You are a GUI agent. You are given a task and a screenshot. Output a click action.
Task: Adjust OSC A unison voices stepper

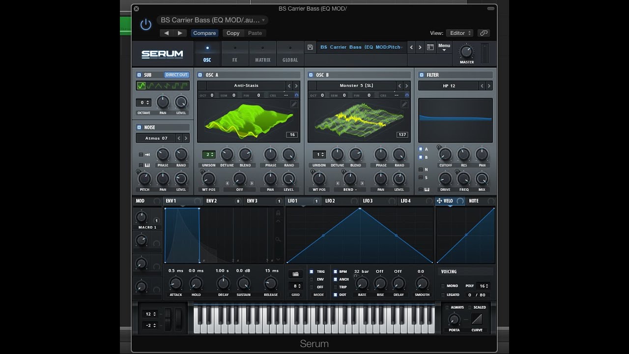pos(209,154)
